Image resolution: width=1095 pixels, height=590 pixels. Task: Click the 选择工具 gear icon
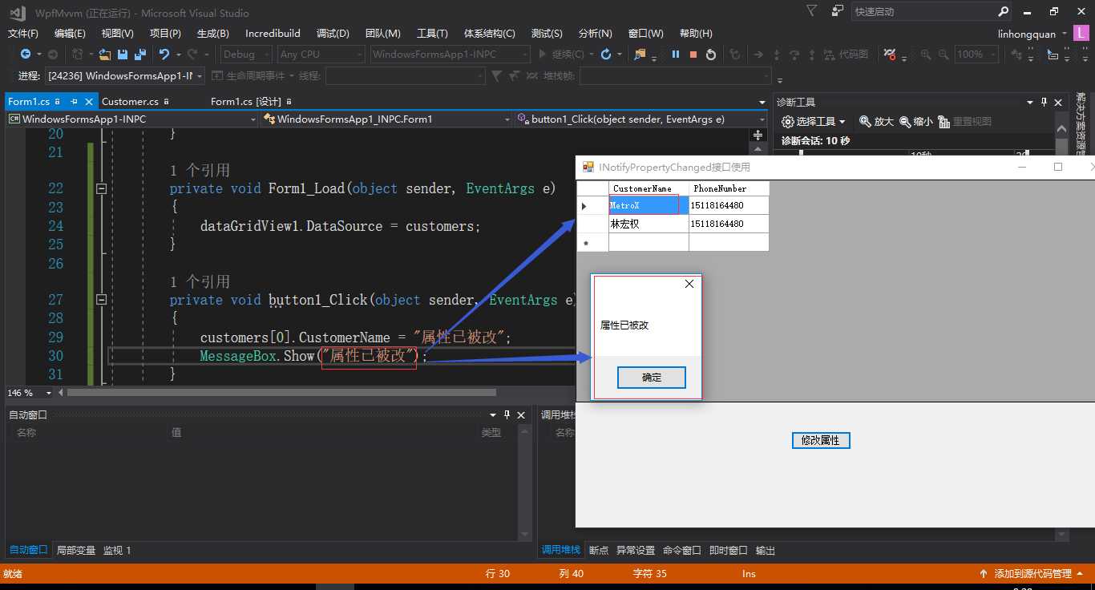tap(787, 122)
